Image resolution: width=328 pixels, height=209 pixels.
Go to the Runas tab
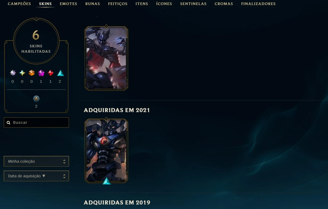pos(93,4)
